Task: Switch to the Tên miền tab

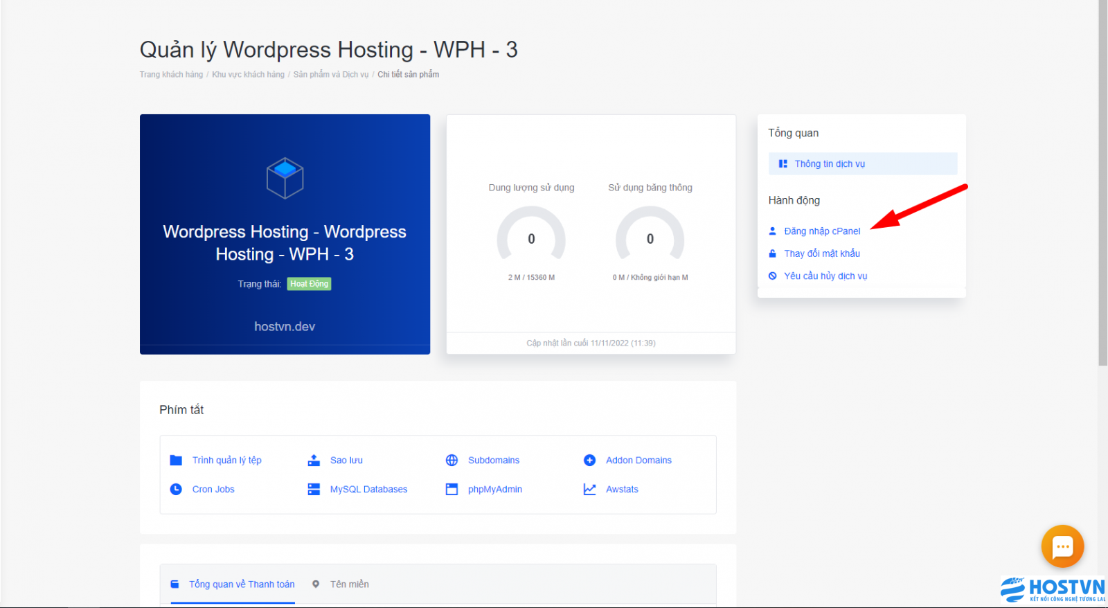Action: pyautogui.click(x=341, y=584)
